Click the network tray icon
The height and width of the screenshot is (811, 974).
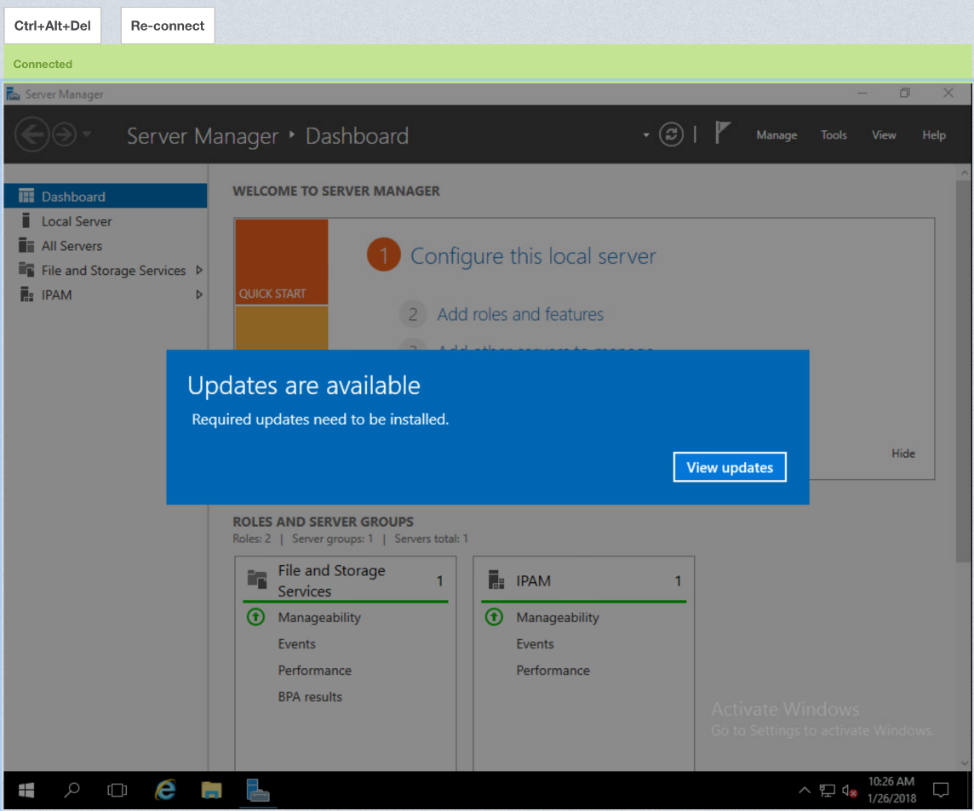828,791
